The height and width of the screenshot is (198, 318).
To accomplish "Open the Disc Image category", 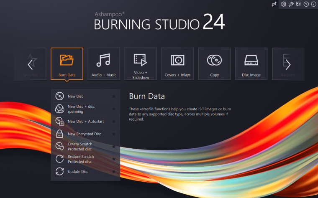I will (x=251, y=64).
